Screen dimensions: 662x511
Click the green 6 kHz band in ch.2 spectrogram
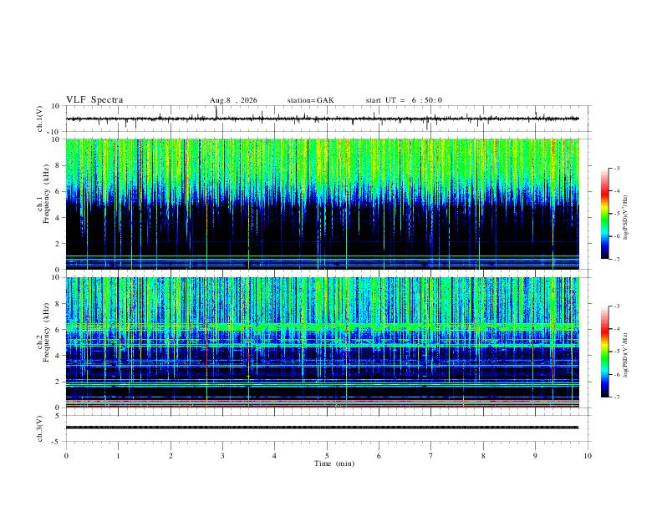(x=322, y=326)
